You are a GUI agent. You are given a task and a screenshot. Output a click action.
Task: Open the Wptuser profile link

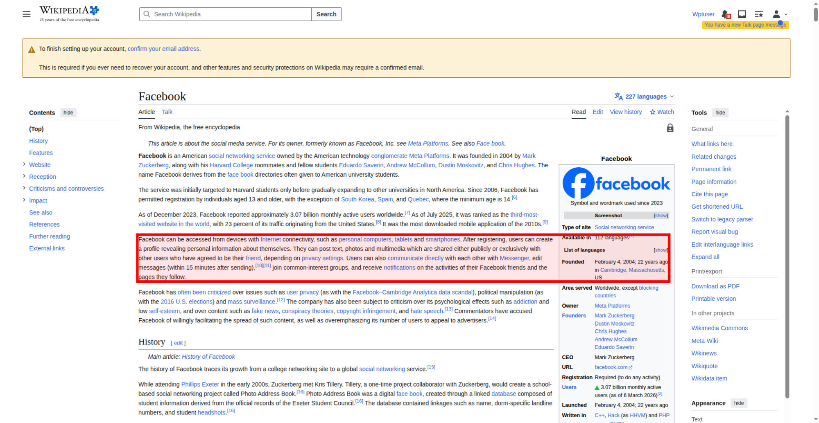pos(703,14)
